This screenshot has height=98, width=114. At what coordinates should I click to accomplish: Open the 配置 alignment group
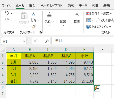[63, 19]
